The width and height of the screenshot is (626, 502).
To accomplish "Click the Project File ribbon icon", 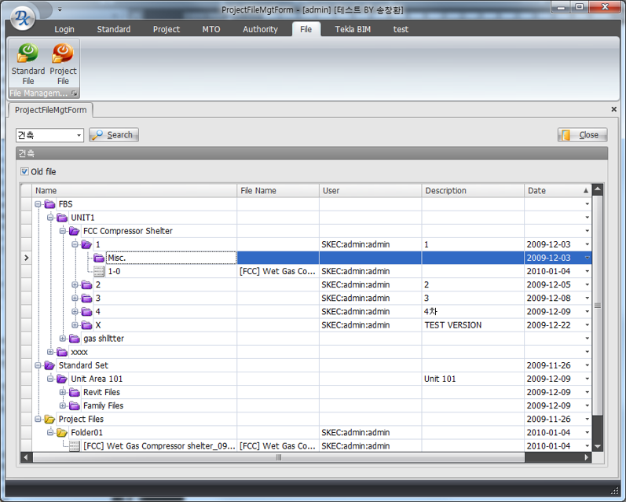I will click(x=63, y=54).
